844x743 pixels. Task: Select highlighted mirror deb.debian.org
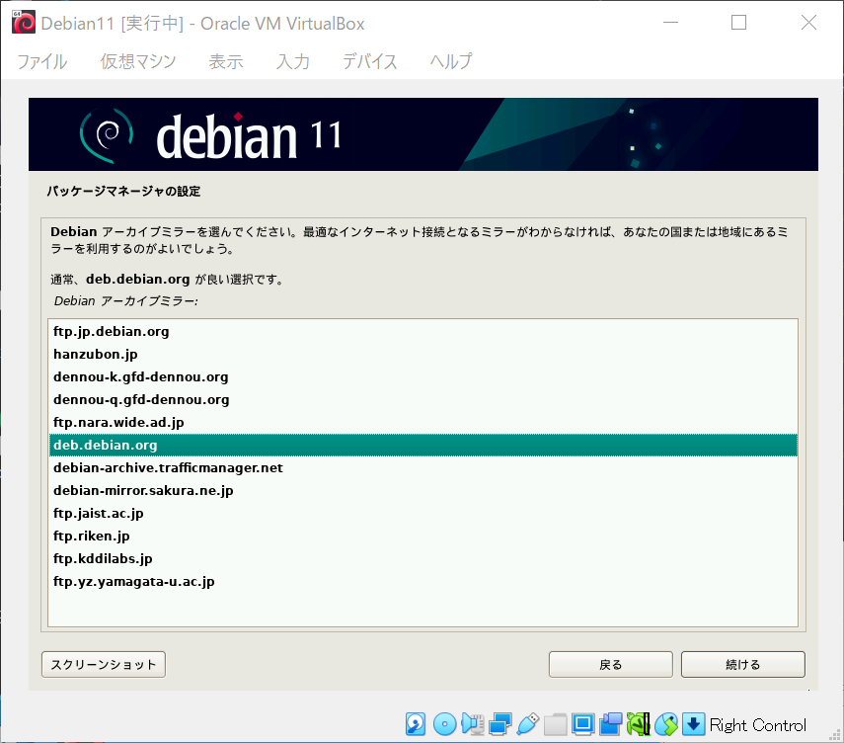click(x=423, y=445)
